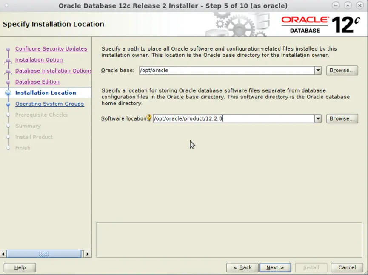Open Help for the installer
The width and height of the screenshot is (368, 275).
pyautogui.click(x=20, y=267)
